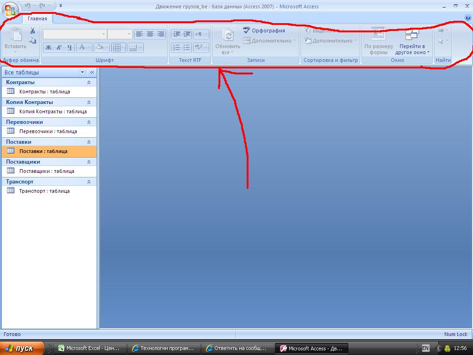Image resolution: width=473 pixels, height=355 pixels.
Task: Open the Access help question mark
Action: tap(468, 18)
